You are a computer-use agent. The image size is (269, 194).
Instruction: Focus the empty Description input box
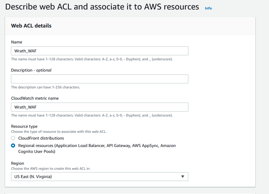click(99, 79)
